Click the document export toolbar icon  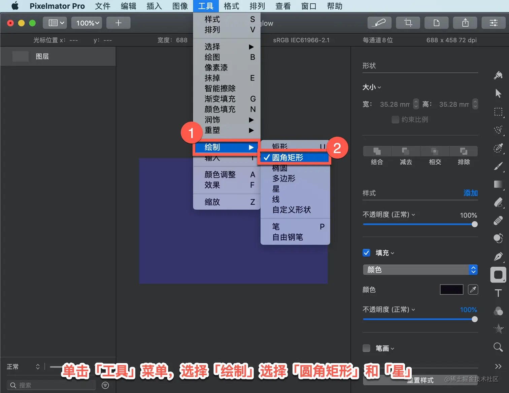point(437,23)
